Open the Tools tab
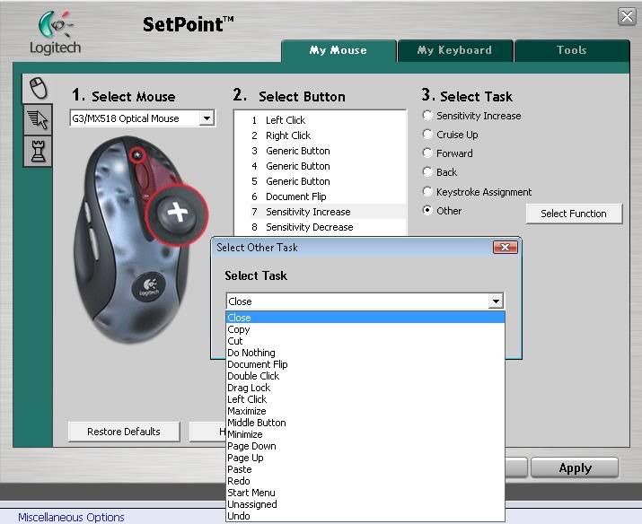 click(x=572, y=50)
